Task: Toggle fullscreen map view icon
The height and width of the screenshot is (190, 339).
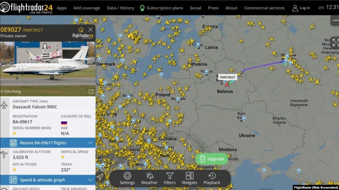Action: pyautogui.click(x=335, y=42)
